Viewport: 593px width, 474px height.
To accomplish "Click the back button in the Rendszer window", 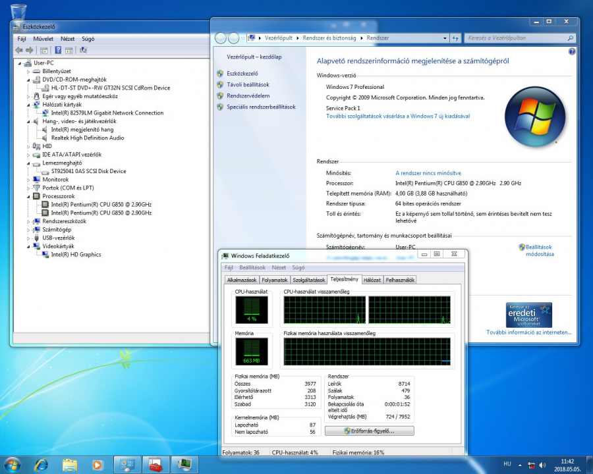I will [221, 38].
